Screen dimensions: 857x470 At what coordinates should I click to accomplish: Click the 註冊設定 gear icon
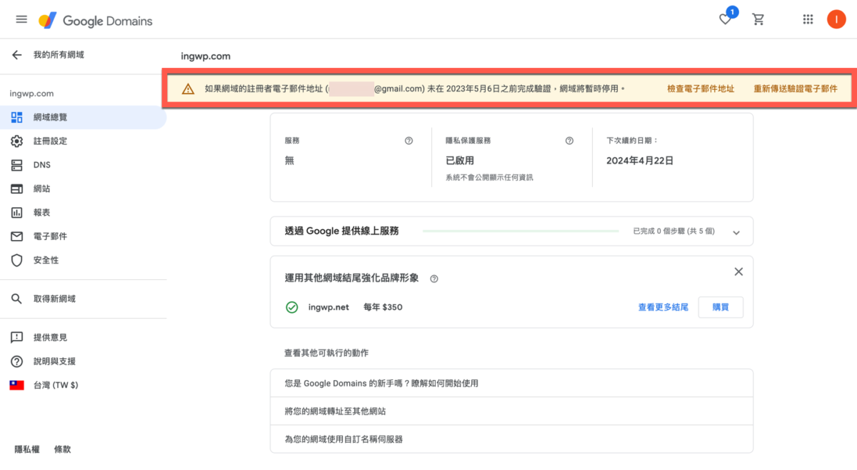point(17,141)
